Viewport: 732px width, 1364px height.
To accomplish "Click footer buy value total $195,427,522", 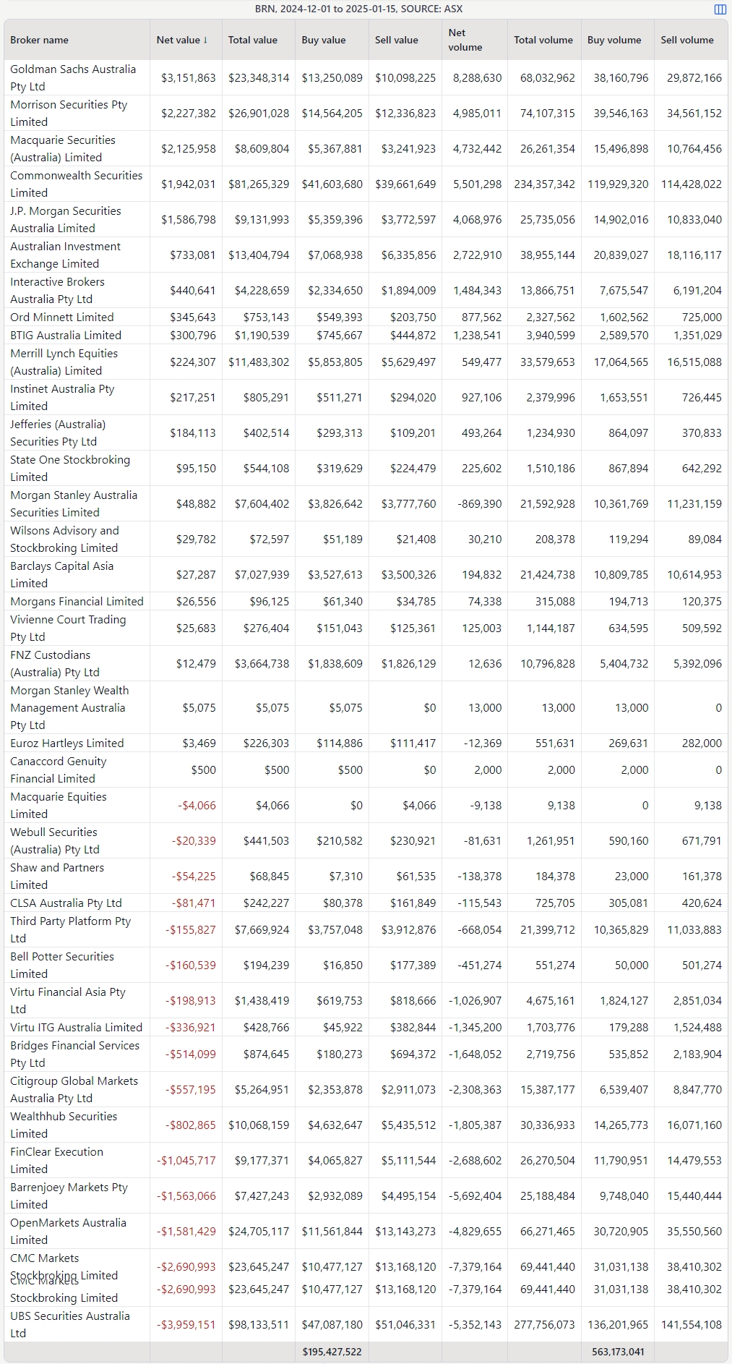I will click(x=332, y=1351).
